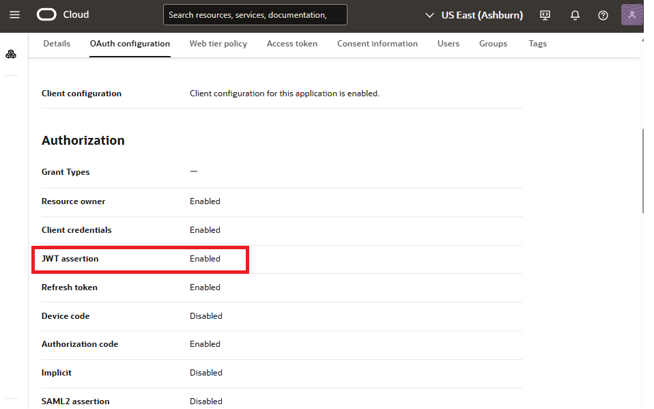
Task: Open the navigation hamburger menu
Action: (x=14, y=14)
